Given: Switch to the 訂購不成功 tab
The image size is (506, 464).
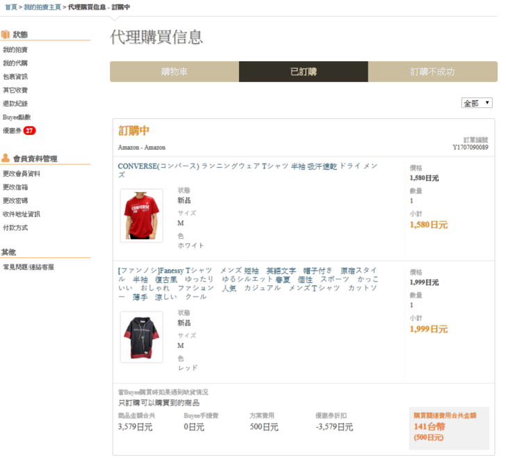Looking at the screenshot, I should coord(432,72).
